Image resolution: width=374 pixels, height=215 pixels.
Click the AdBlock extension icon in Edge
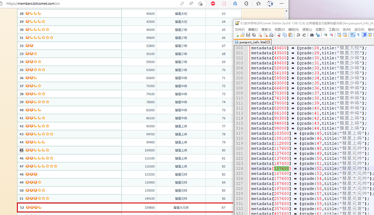click(x=213, y=4)
